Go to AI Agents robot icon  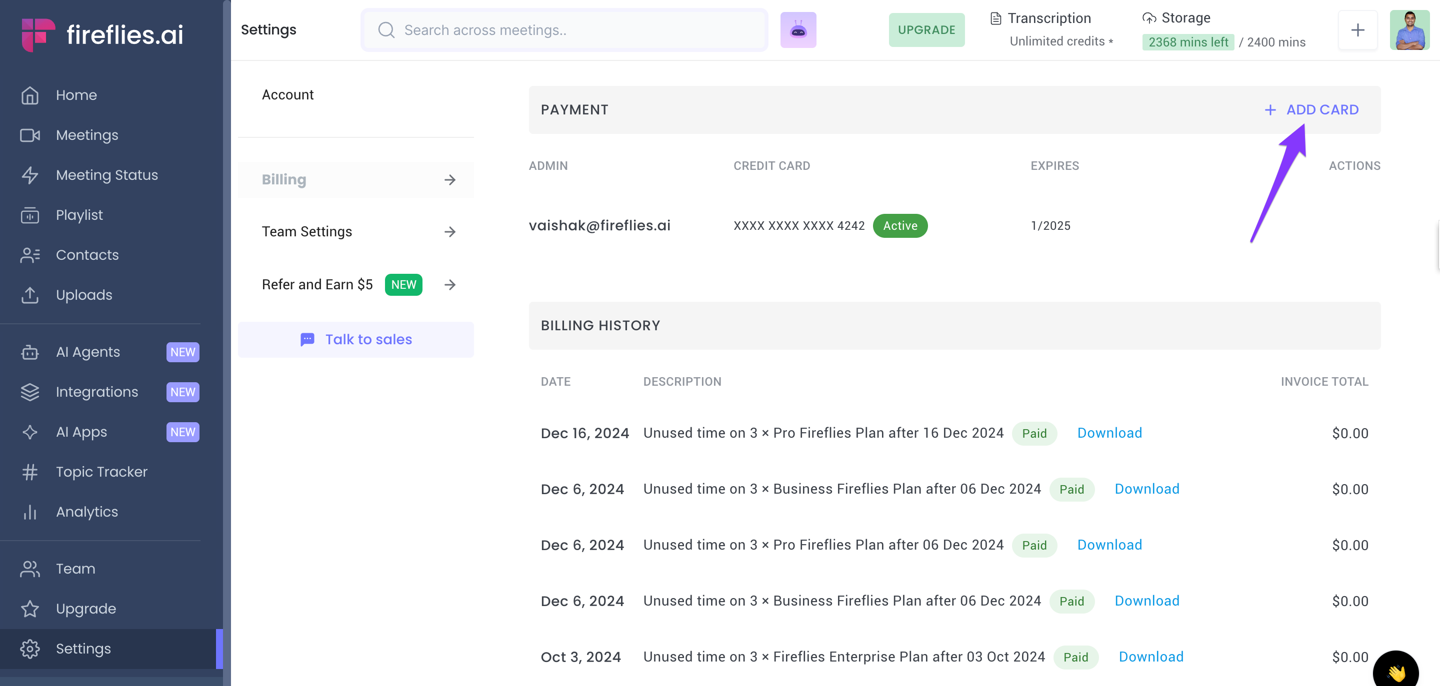coord(29,352)
